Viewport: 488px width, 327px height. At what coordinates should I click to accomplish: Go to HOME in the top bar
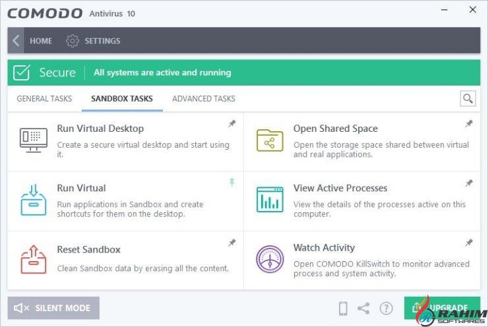tap(41, 41)
